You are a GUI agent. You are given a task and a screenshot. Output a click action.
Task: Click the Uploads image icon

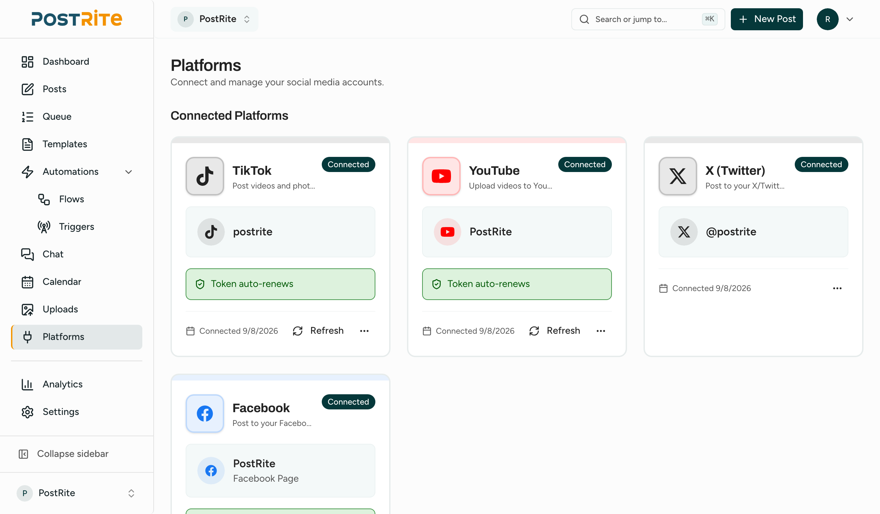(27, 310)
